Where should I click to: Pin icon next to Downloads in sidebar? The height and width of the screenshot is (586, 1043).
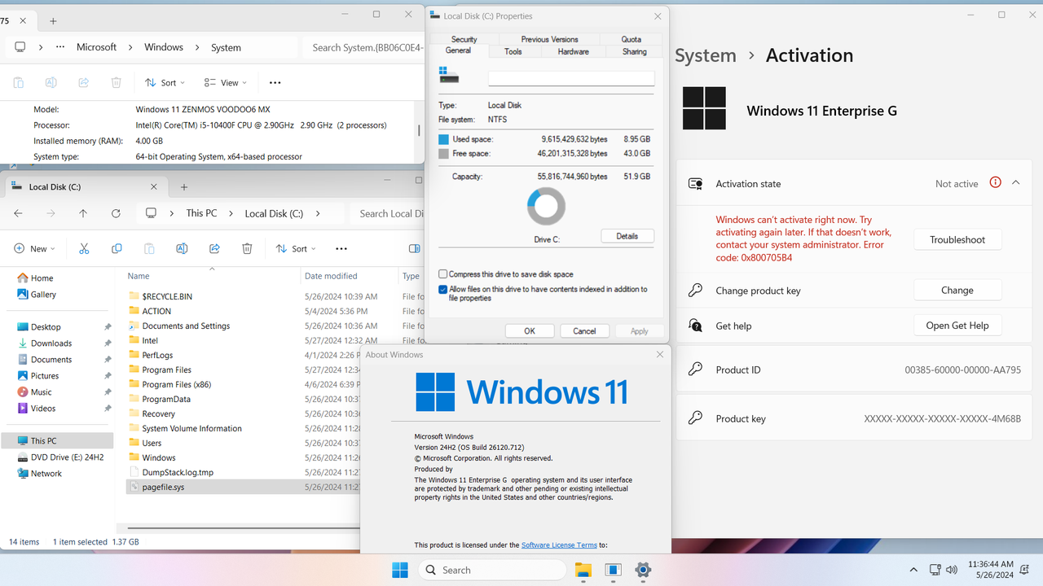pos(108,343)
